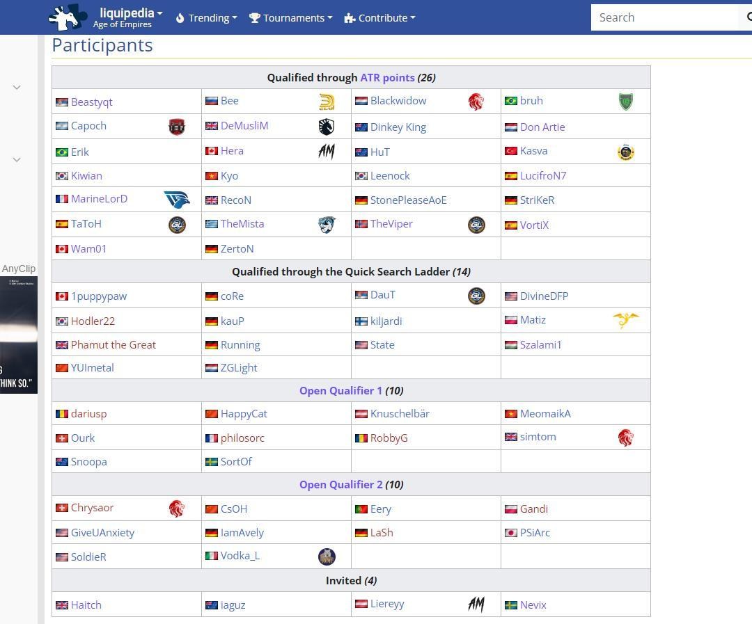Click the Norway flag next to TheViper
The height and width of the screenshot is (624, 752).
(361, 224)
